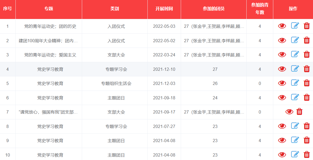Delete row 7 dated 2021-09-17
This screenshot has height=160, width=313.
[299, 112]
